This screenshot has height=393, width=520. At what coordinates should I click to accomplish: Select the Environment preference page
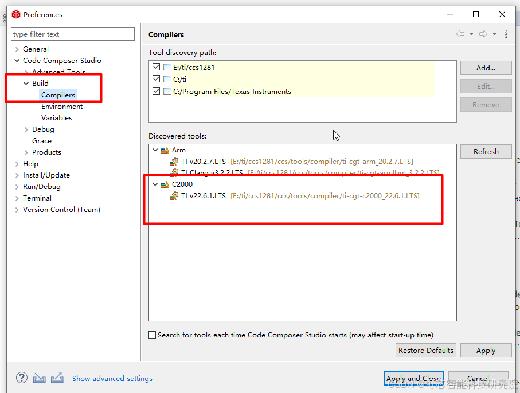pos(62,107)
